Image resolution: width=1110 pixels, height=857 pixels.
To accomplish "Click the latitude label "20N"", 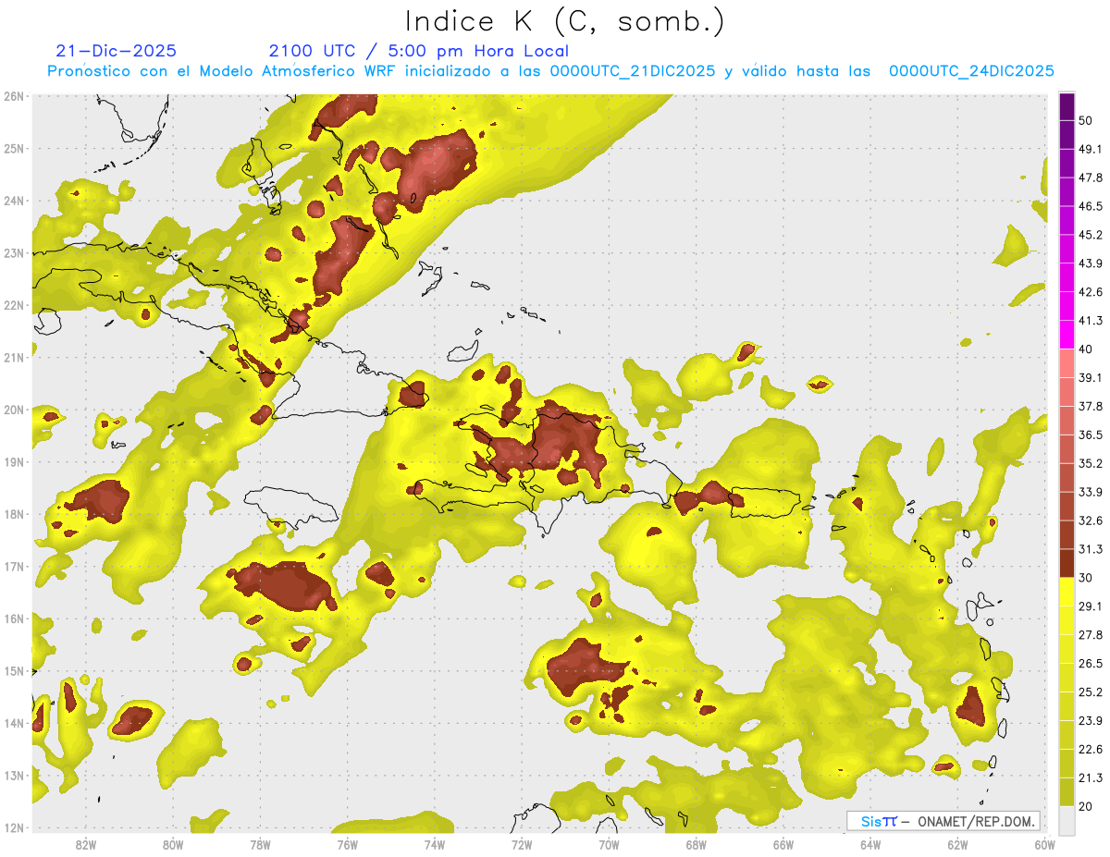I will pyautogui.click(x=14, y=410).
